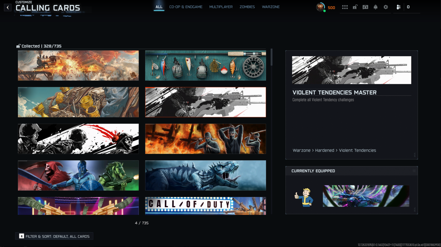Select the golden goblets calling card
The image size is (441, 247).
coord(78,102)
